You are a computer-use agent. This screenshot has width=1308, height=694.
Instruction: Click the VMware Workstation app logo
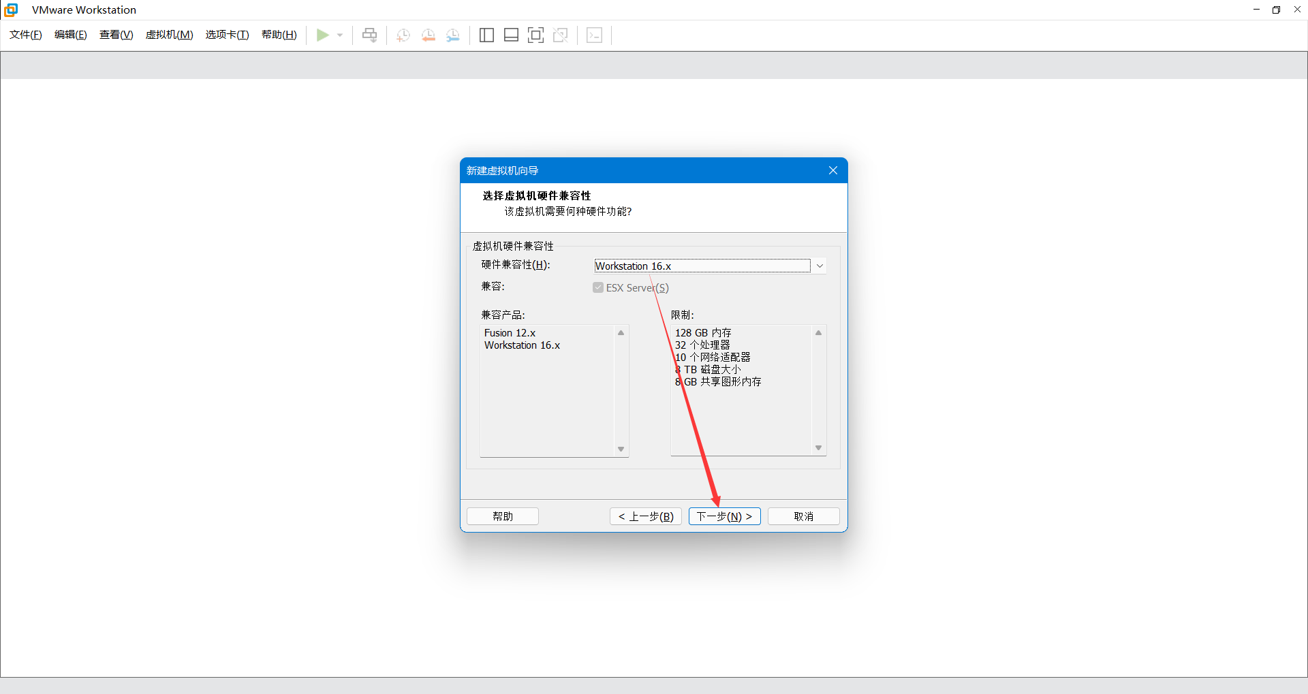11,10
